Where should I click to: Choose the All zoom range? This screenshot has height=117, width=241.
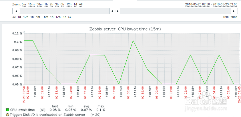81,4
